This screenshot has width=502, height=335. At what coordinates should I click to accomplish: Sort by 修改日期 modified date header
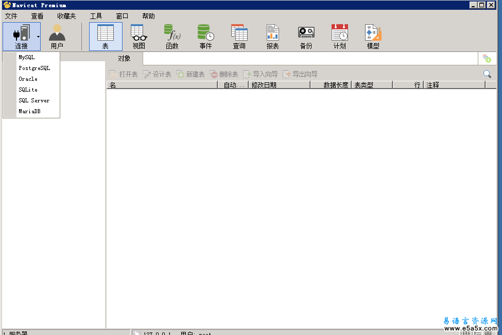tap(280, 85)
